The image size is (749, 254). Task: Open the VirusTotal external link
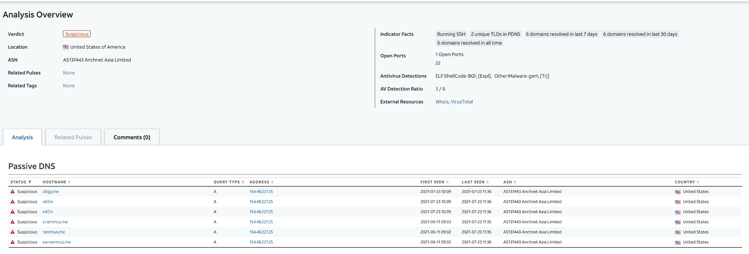[x=462, y=102]
